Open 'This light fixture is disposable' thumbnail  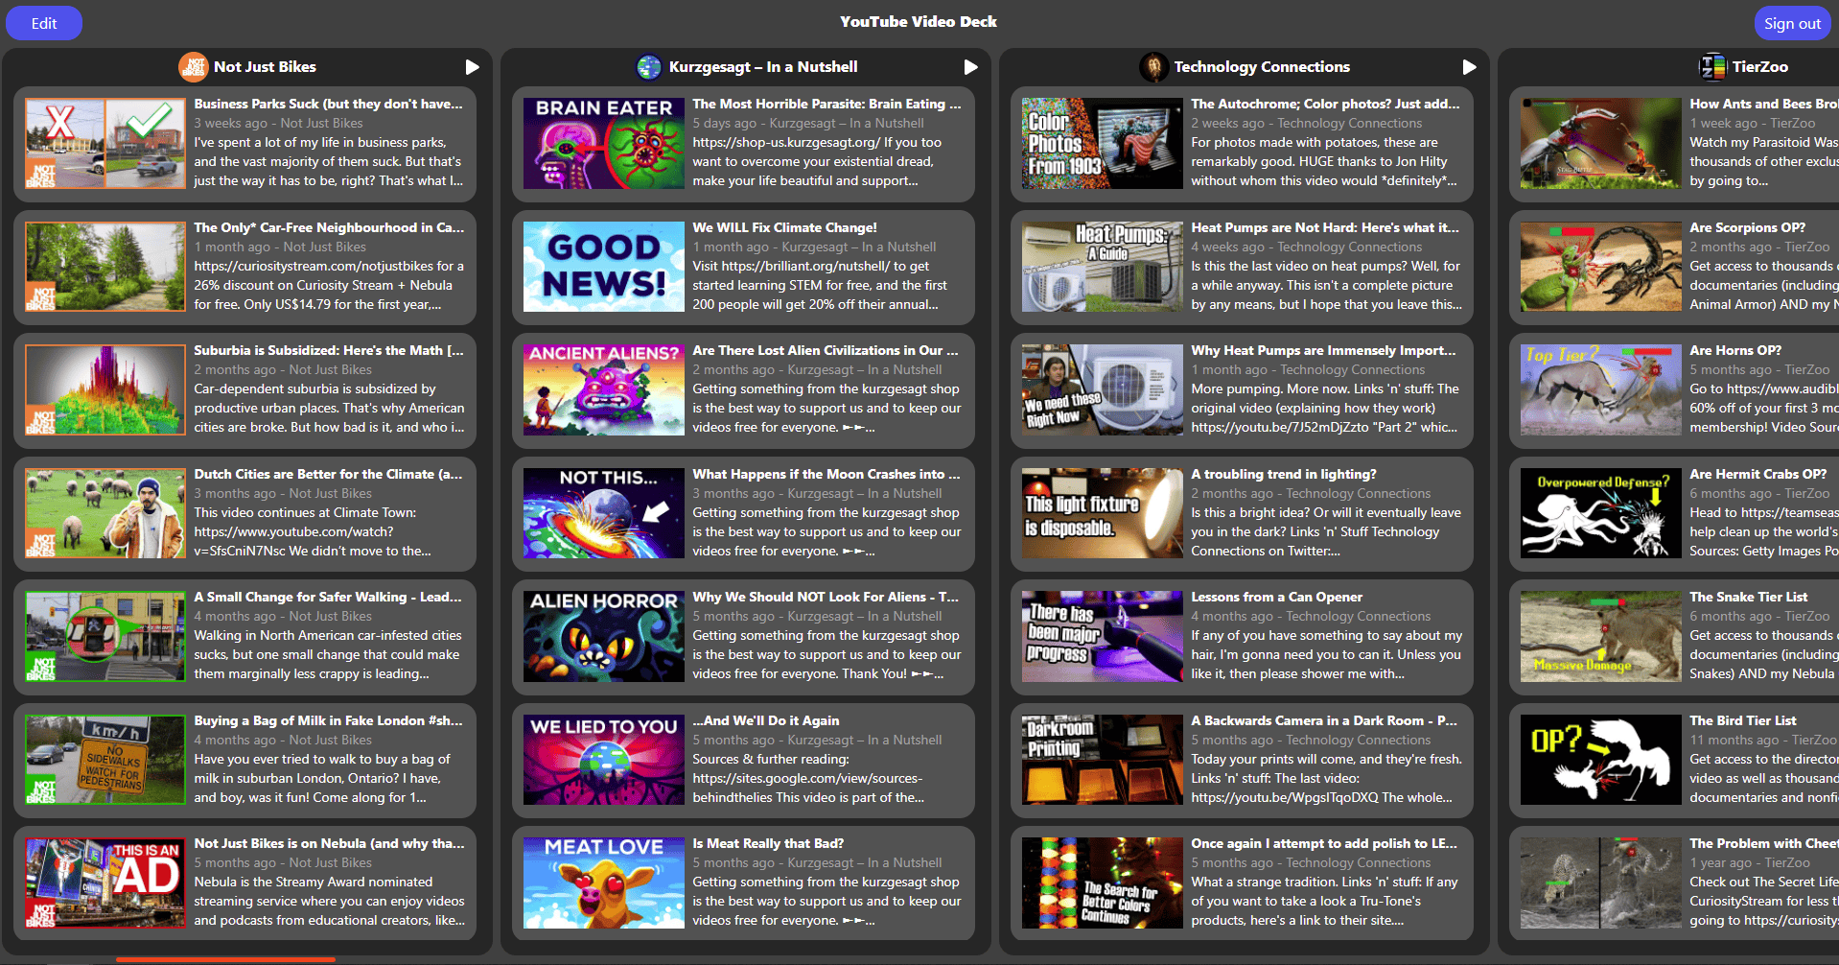(1103, 513)
